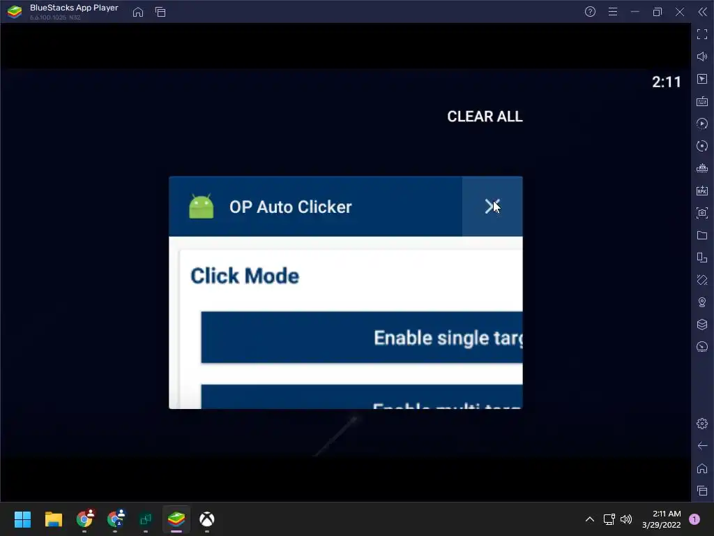Open keyboard controls icon in sidebar
This screenshot has height=536, width=714.
tap(702, 101)
